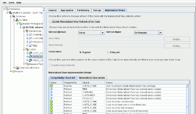Image resolution: width=196 pixels, height=114 pixels.
Task: Switch to the Partitioning tab
Action: point(83,10)
